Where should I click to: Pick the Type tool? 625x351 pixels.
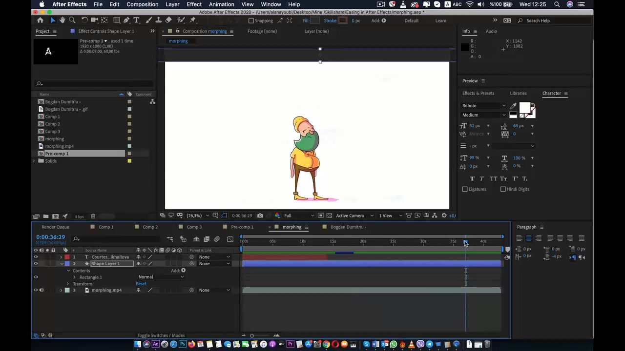(136, 20)
